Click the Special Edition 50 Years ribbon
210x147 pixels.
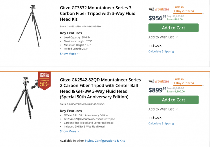pos(45,81)
